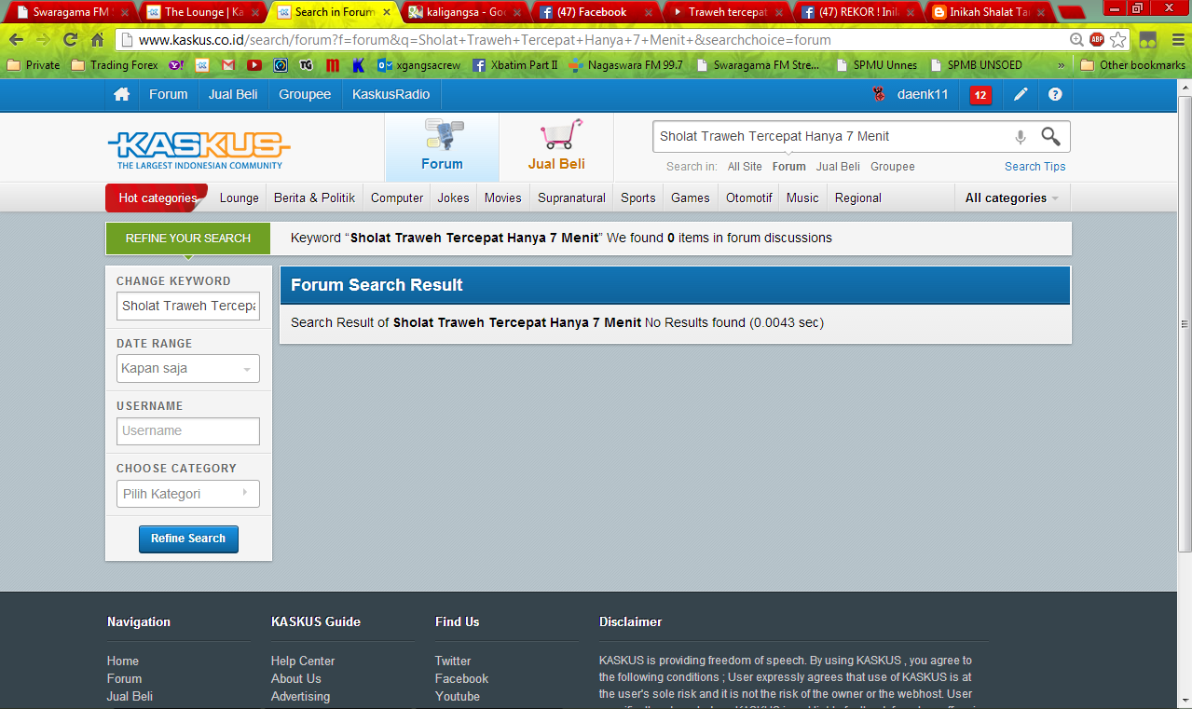Open the Adblock Plus icon
1192x709 pixels.
click(1097, 40)
